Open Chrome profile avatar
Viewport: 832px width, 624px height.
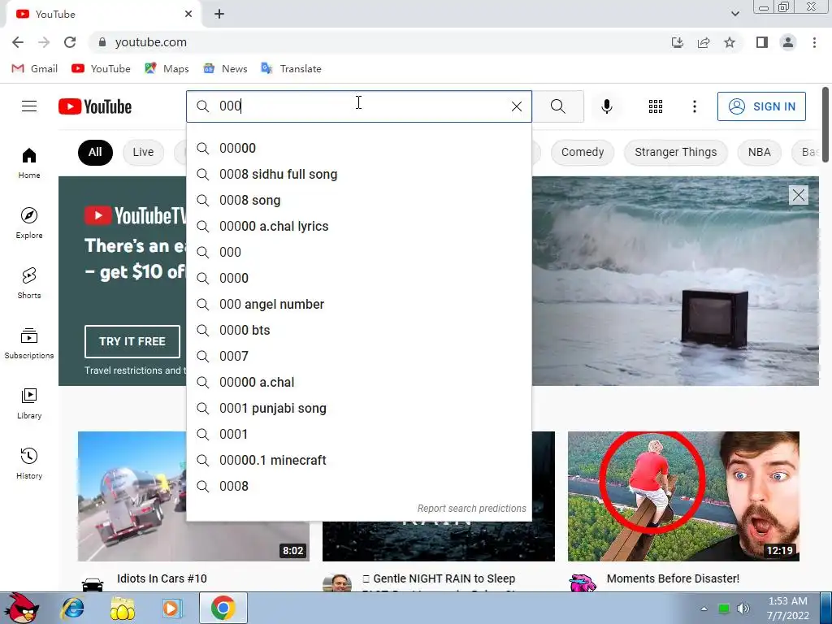[788, 42]
